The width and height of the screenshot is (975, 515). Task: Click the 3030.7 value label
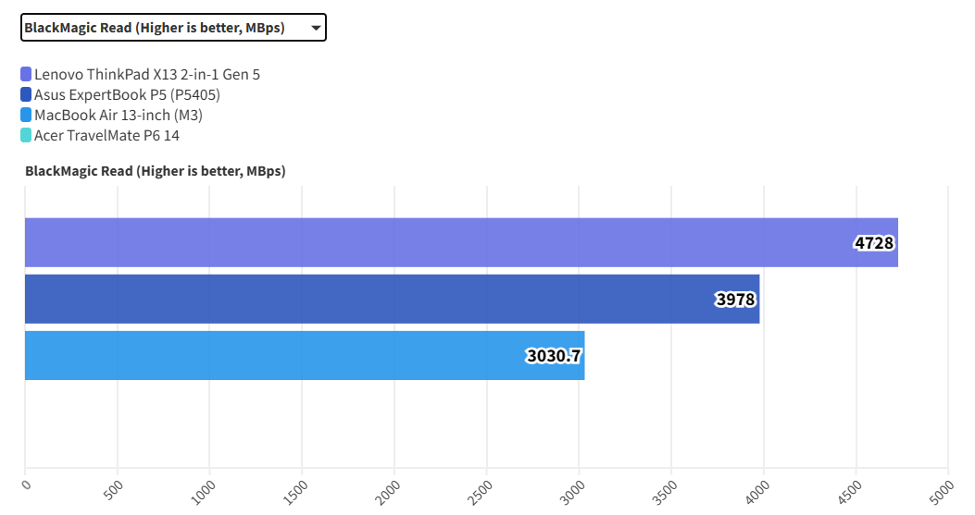tap(555, 356)
